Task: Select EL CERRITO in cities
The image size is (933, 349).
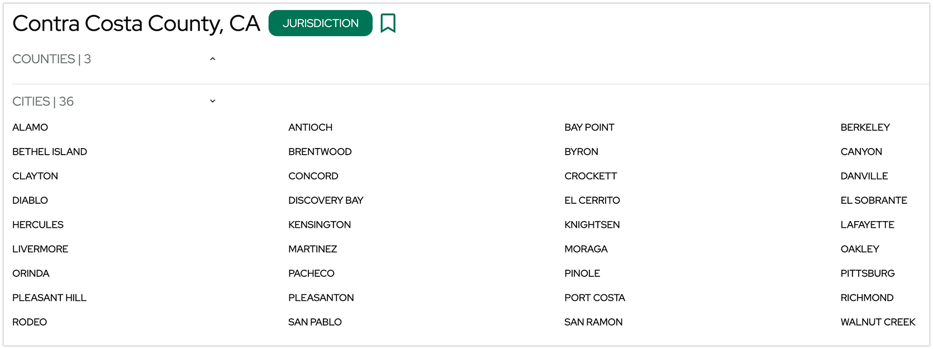Action: 592,200
